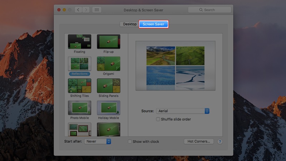The height and width of the screenshot is (161, 286).
Task: Select the Floating screen saver thumbnail
Action: 79,42
